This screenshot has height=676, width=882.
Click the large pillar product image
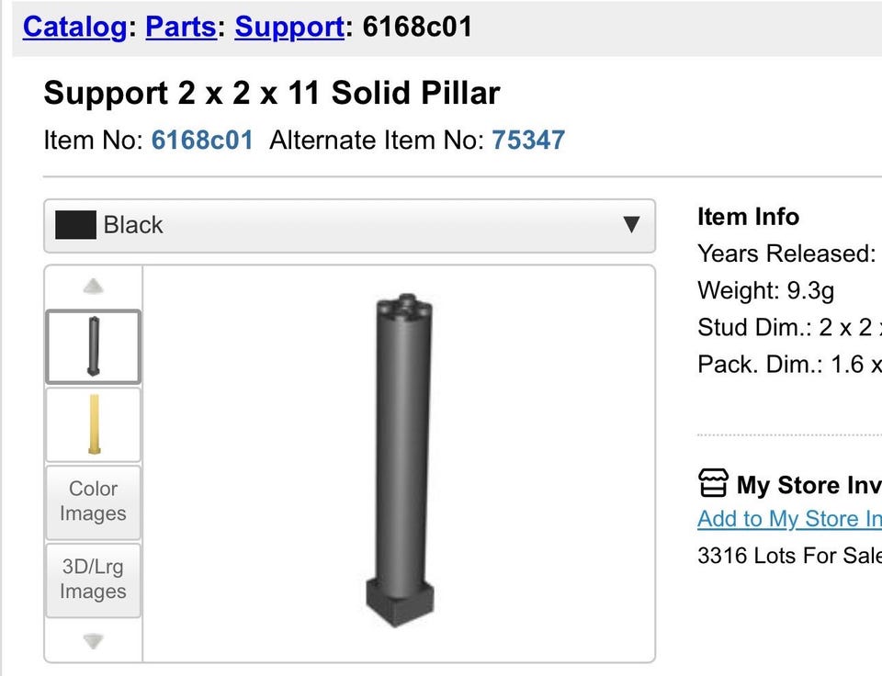coord(399,459)
